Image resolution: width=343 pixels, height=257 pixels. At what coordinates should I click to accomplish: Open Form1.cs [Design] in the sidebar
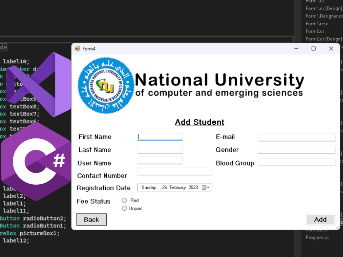click(x=323, y=8)
